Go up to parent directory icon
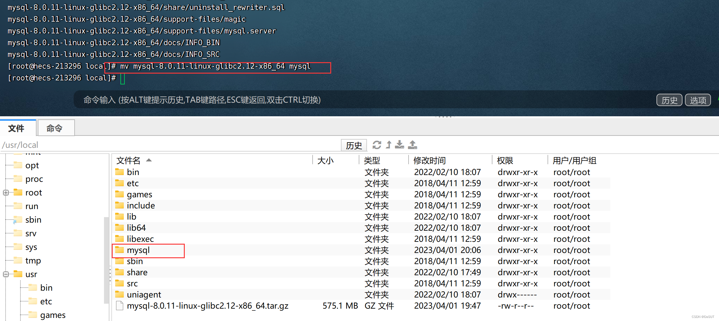 pos(389,145)
